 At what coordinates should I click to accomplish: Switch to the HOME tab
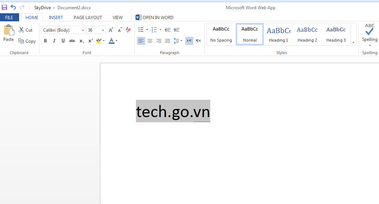32,17
